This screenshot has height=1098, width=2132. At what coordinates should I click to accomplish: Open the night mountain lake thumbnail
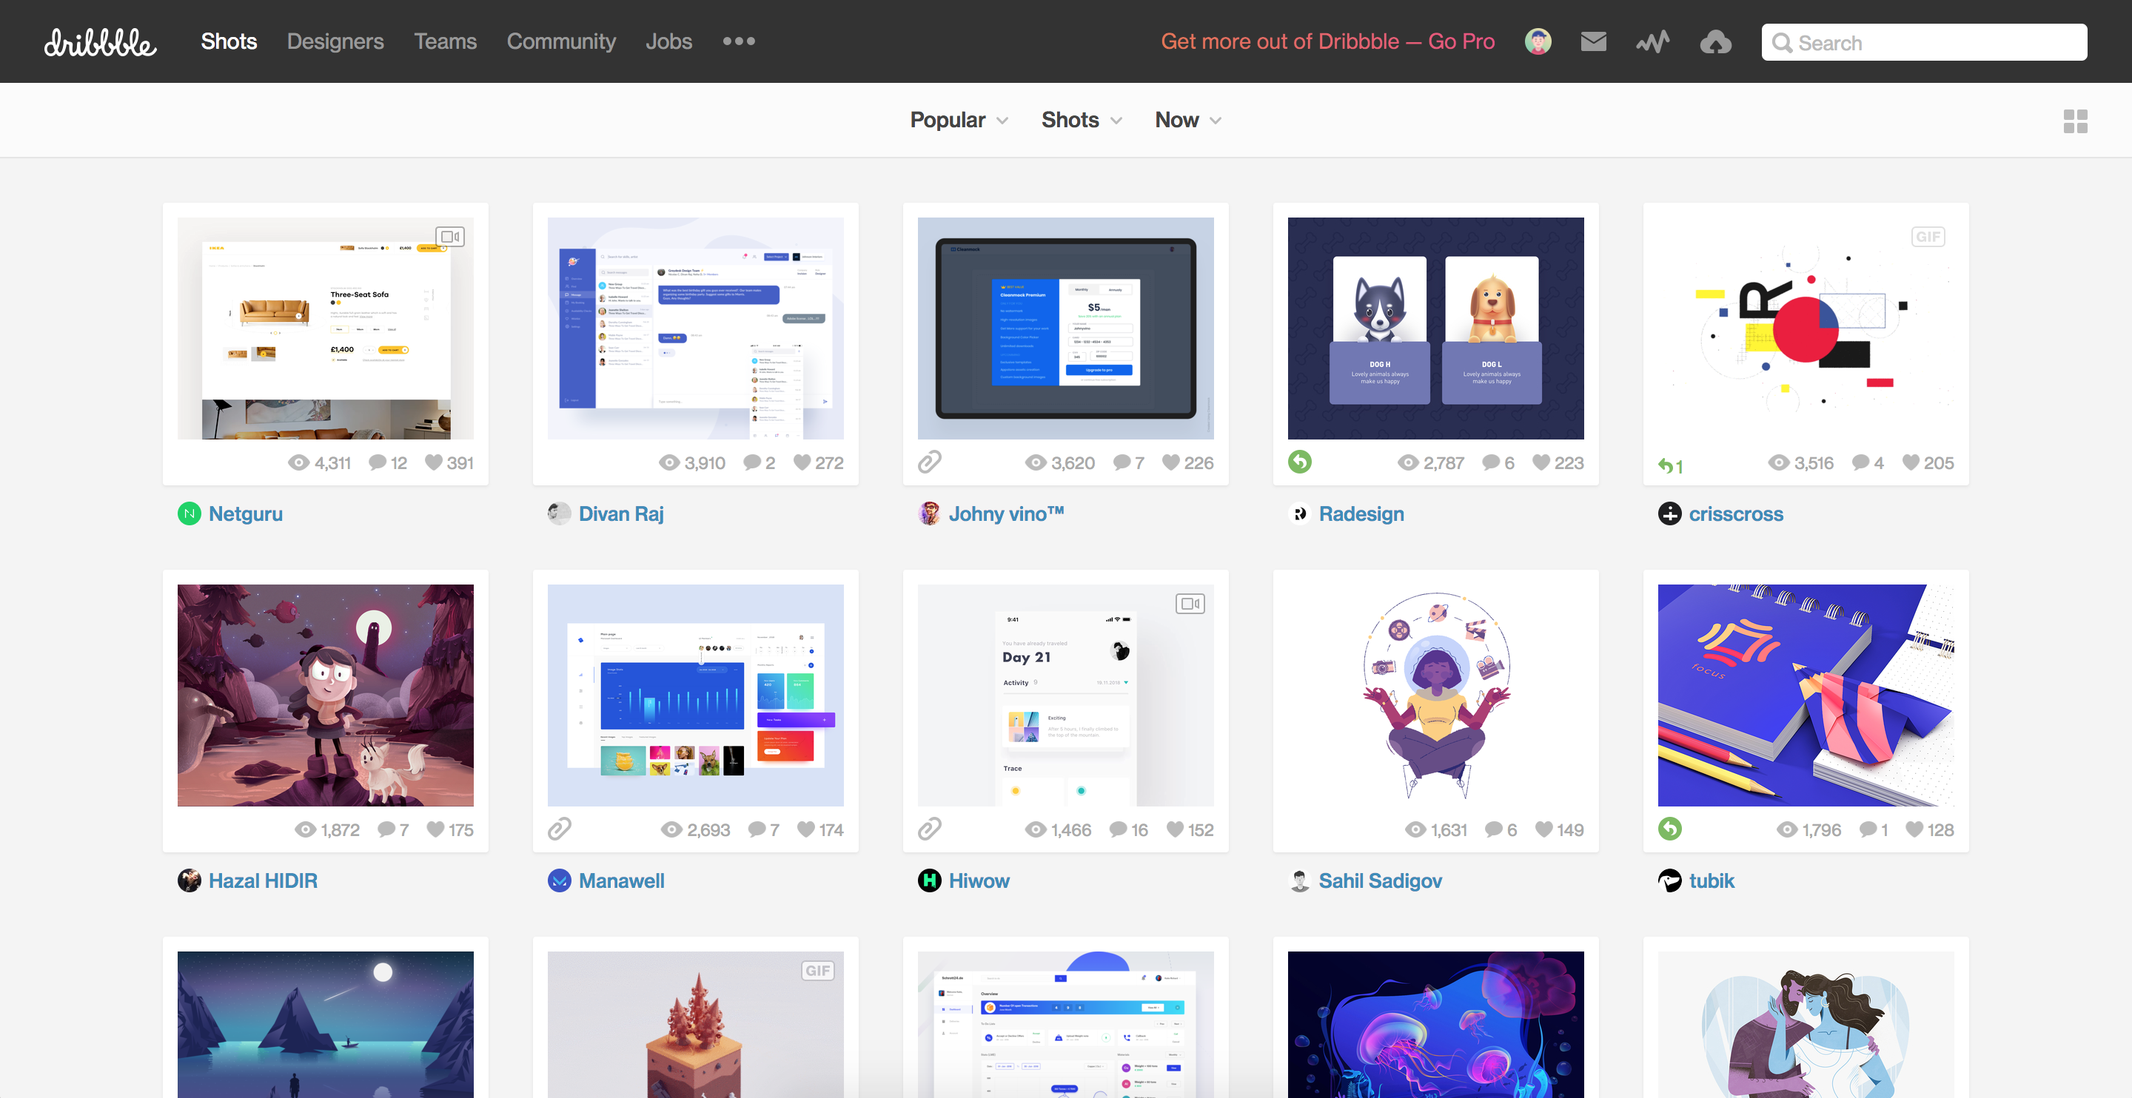pyautogui.click(x=325, y=1024)
